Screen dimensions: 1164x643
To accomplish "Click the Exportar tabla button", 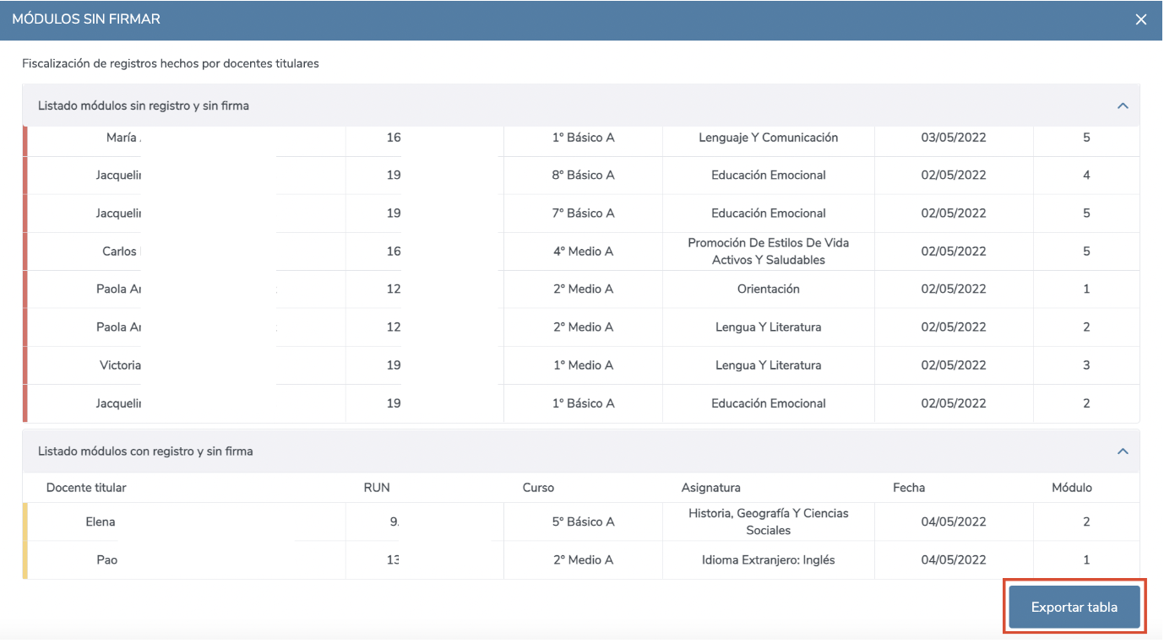I will click(x=1074, y=607).
